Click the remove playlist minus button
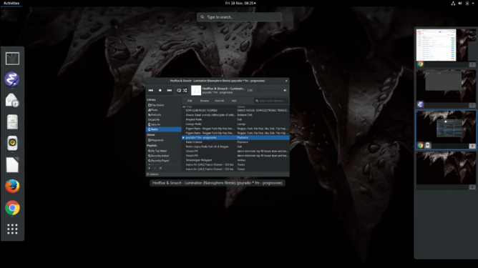Viewport: 478px width, 268px height. pos(155,169)
